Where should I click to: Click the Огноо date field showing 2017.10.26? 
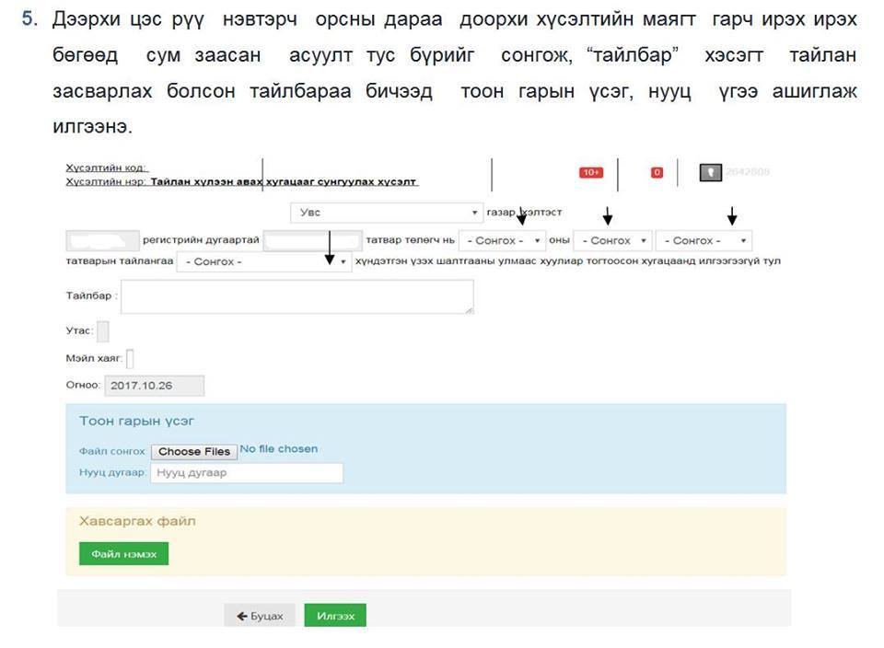pos(154,386)
